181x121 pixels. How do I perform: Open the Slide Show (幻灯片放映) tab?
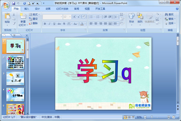tap(62, 9)
